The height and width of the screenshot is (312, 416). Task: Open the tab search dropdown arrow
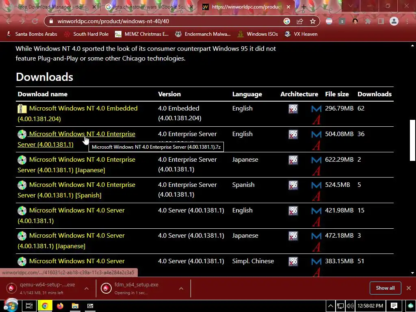[x=351, y=6]
